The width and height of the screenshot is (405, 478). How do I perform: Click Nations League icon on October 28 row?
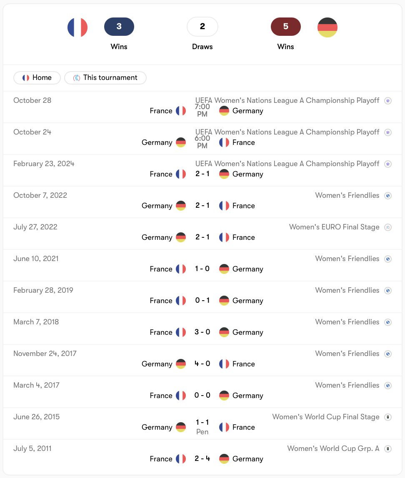[x=388, y=101]
